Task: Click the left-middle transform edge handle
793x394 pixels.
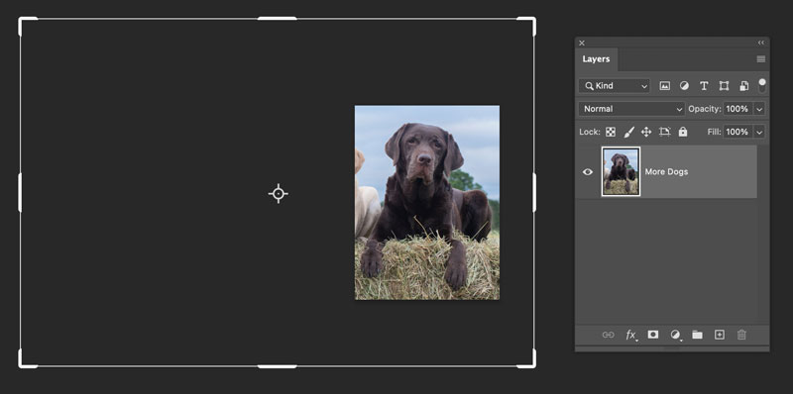Action: pos(20,192)
